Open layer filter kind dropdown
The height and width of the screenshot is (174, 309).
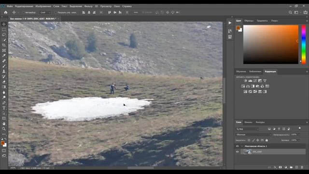247,129
